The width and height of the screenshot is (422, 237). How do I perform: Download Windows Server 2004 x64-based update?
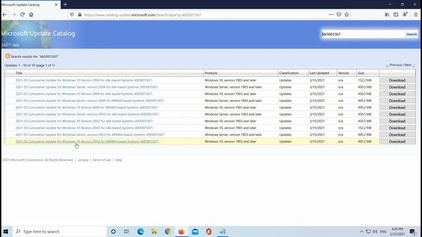click(397, 87)
